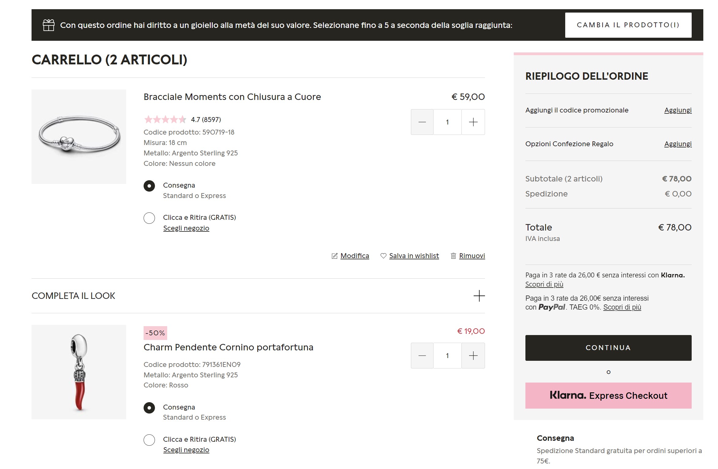Expand gift packaging options via Aggiungi

pos(678,144)
